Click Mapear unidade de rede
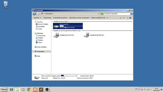This screenshot has height=92, width=163. [x=98, y=18]
